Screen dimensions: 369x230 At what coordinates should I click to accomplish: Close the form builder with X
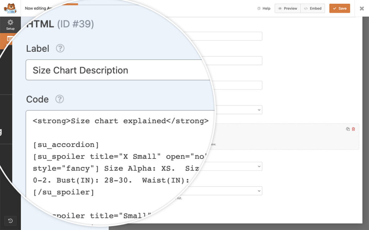coord(362,8)
